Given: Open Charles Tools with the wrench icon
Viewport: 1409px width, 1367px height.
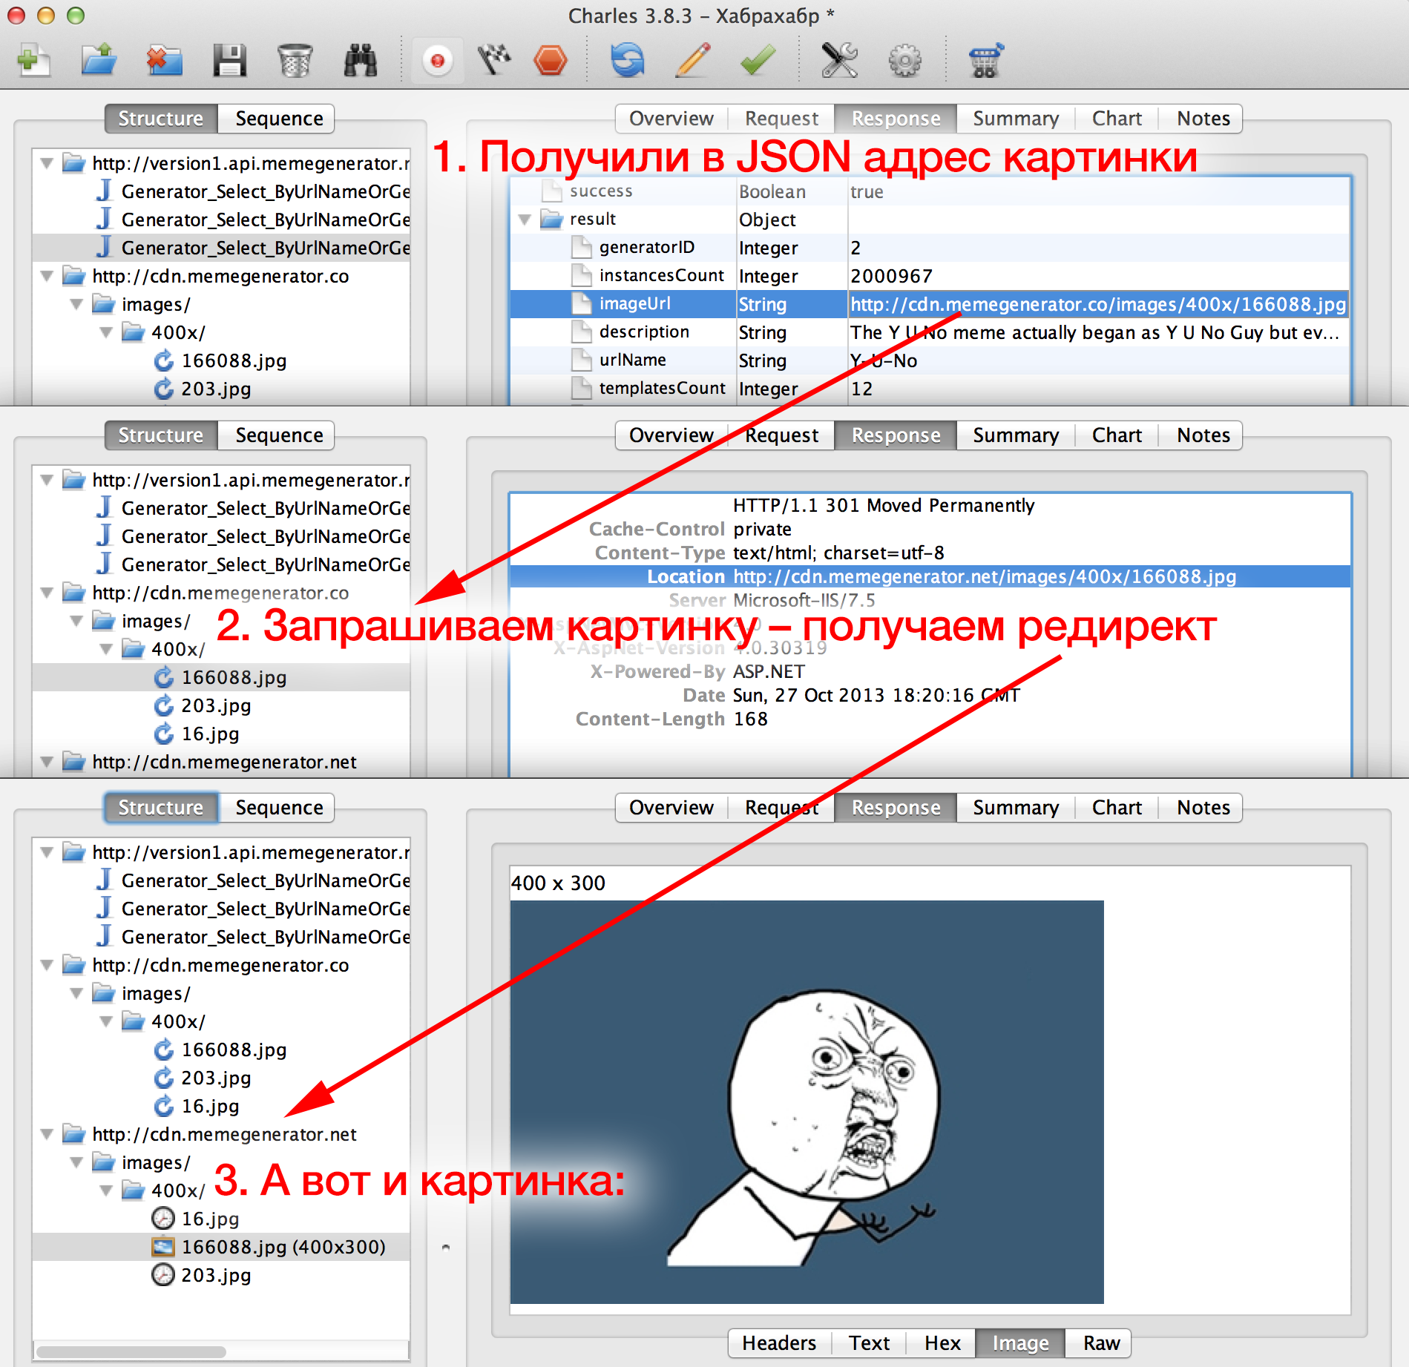Looking at the screenshot, I should [841, 59].
